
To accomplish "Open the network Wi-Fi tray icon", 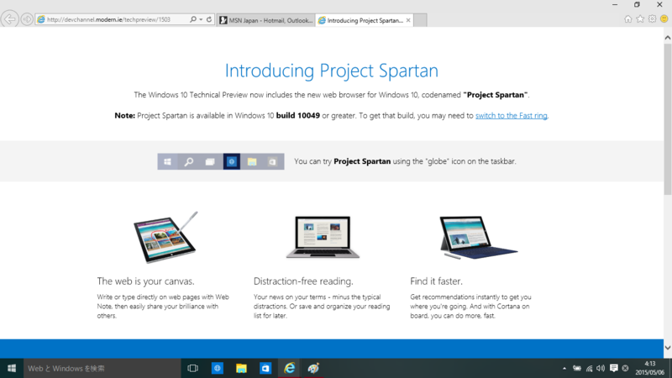I will (x=590, y=368).
